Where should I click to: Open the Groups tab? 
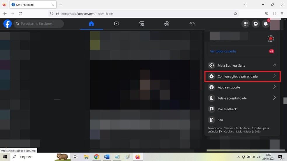pyautogui.click(x=167, y=24)
